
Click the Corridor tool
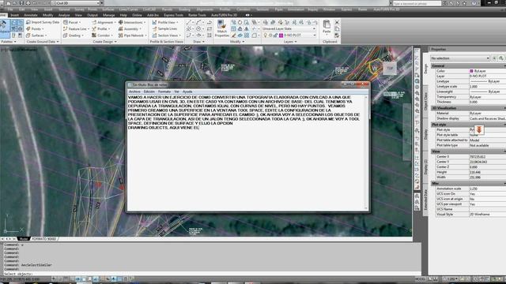[102, 35]
